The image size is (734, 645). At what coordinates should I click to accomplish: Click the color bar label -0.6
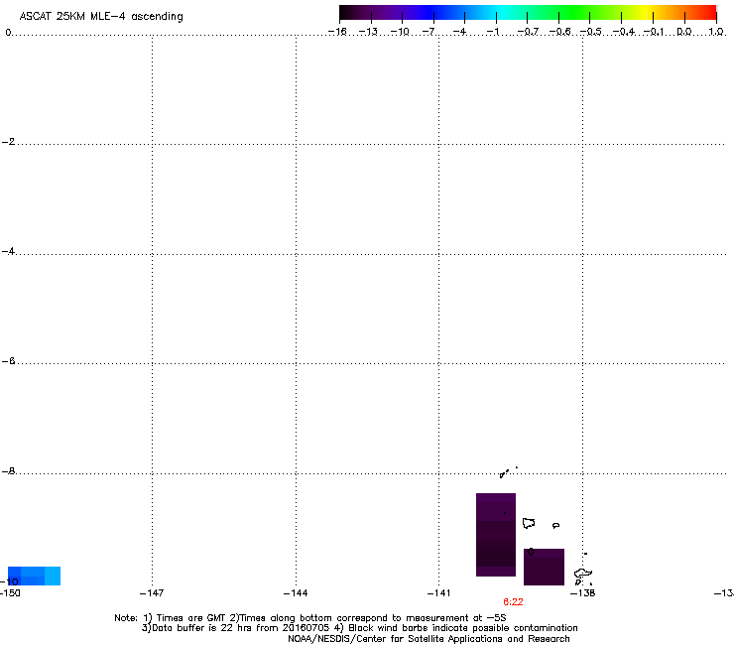click(x=559, y=32)
